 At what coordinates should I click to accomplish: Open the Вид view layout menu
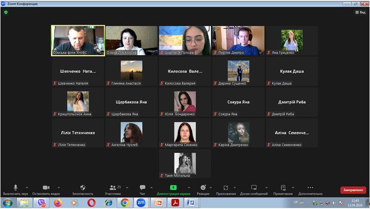tap(360, 12)
